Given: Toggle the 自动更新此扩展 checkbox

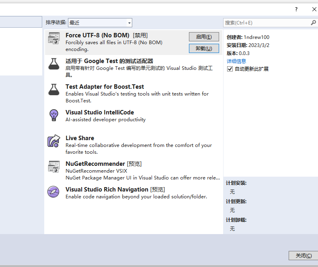Looking at the screenshot, I should coord(230,69).
